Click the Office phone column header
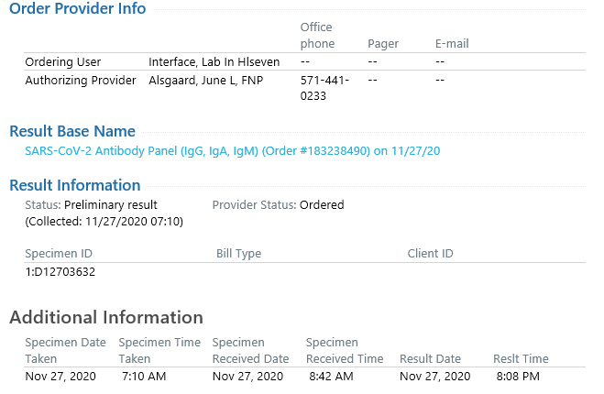This screenshot has height=394, width=604. coord(317,35)
